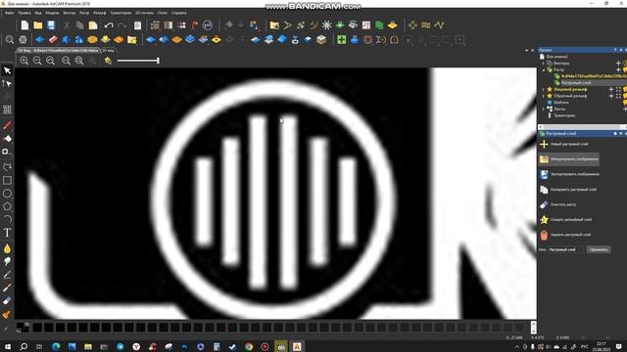
Task: Click the stacked layers icon in second toolbar row
Action: point(321,40)
